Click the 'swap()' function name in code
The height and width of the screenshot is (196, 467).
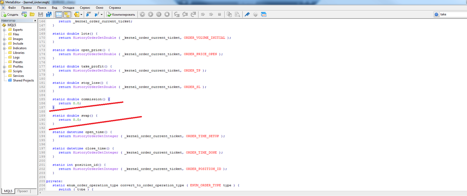[87, 115]
